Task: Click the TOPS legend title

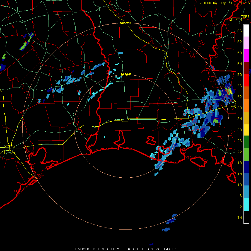Action: pyautogui.click(x=245, y=16)
